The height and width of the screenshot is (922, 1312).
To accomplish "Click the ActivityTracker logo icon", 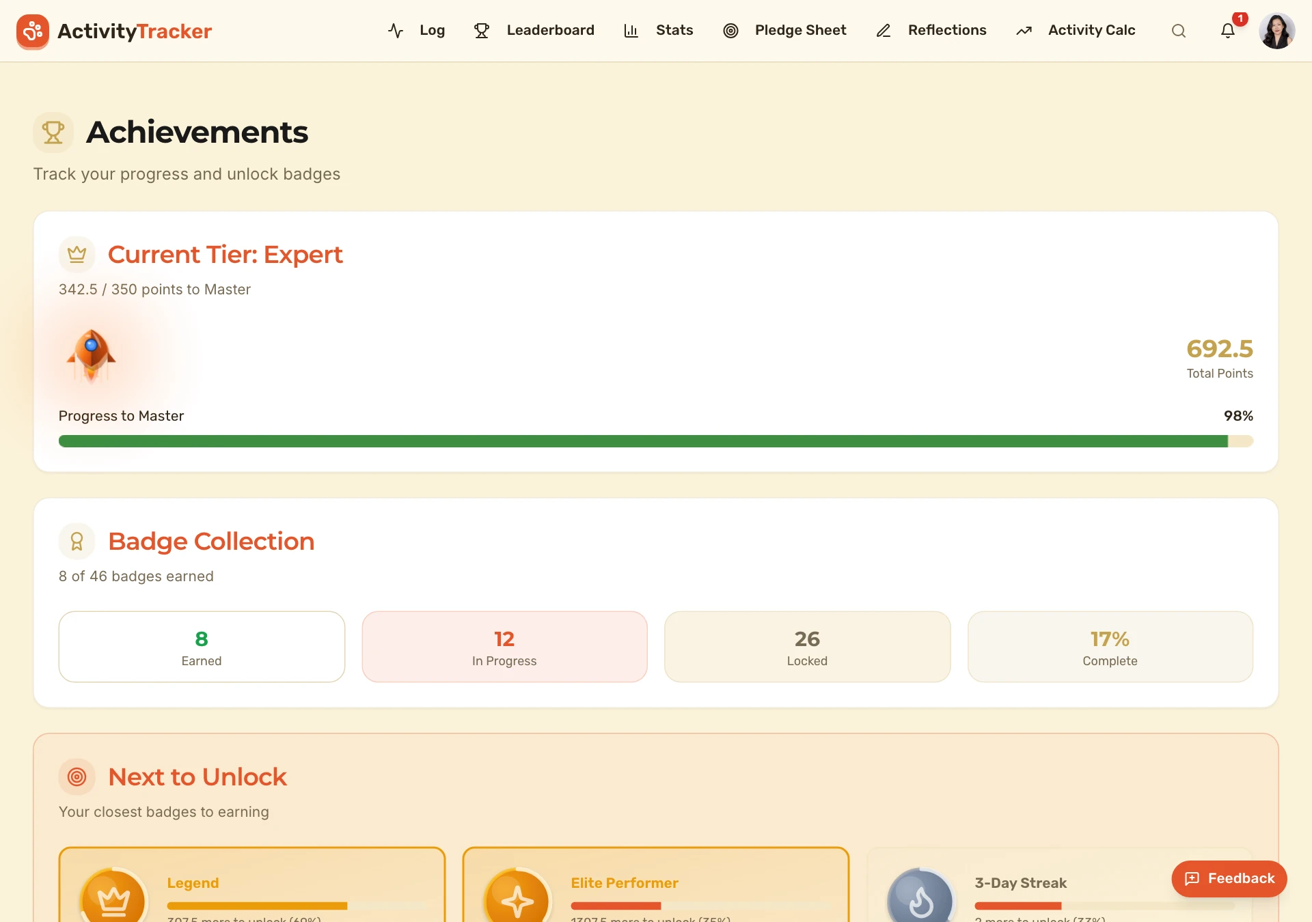I will tap(33, 31).
